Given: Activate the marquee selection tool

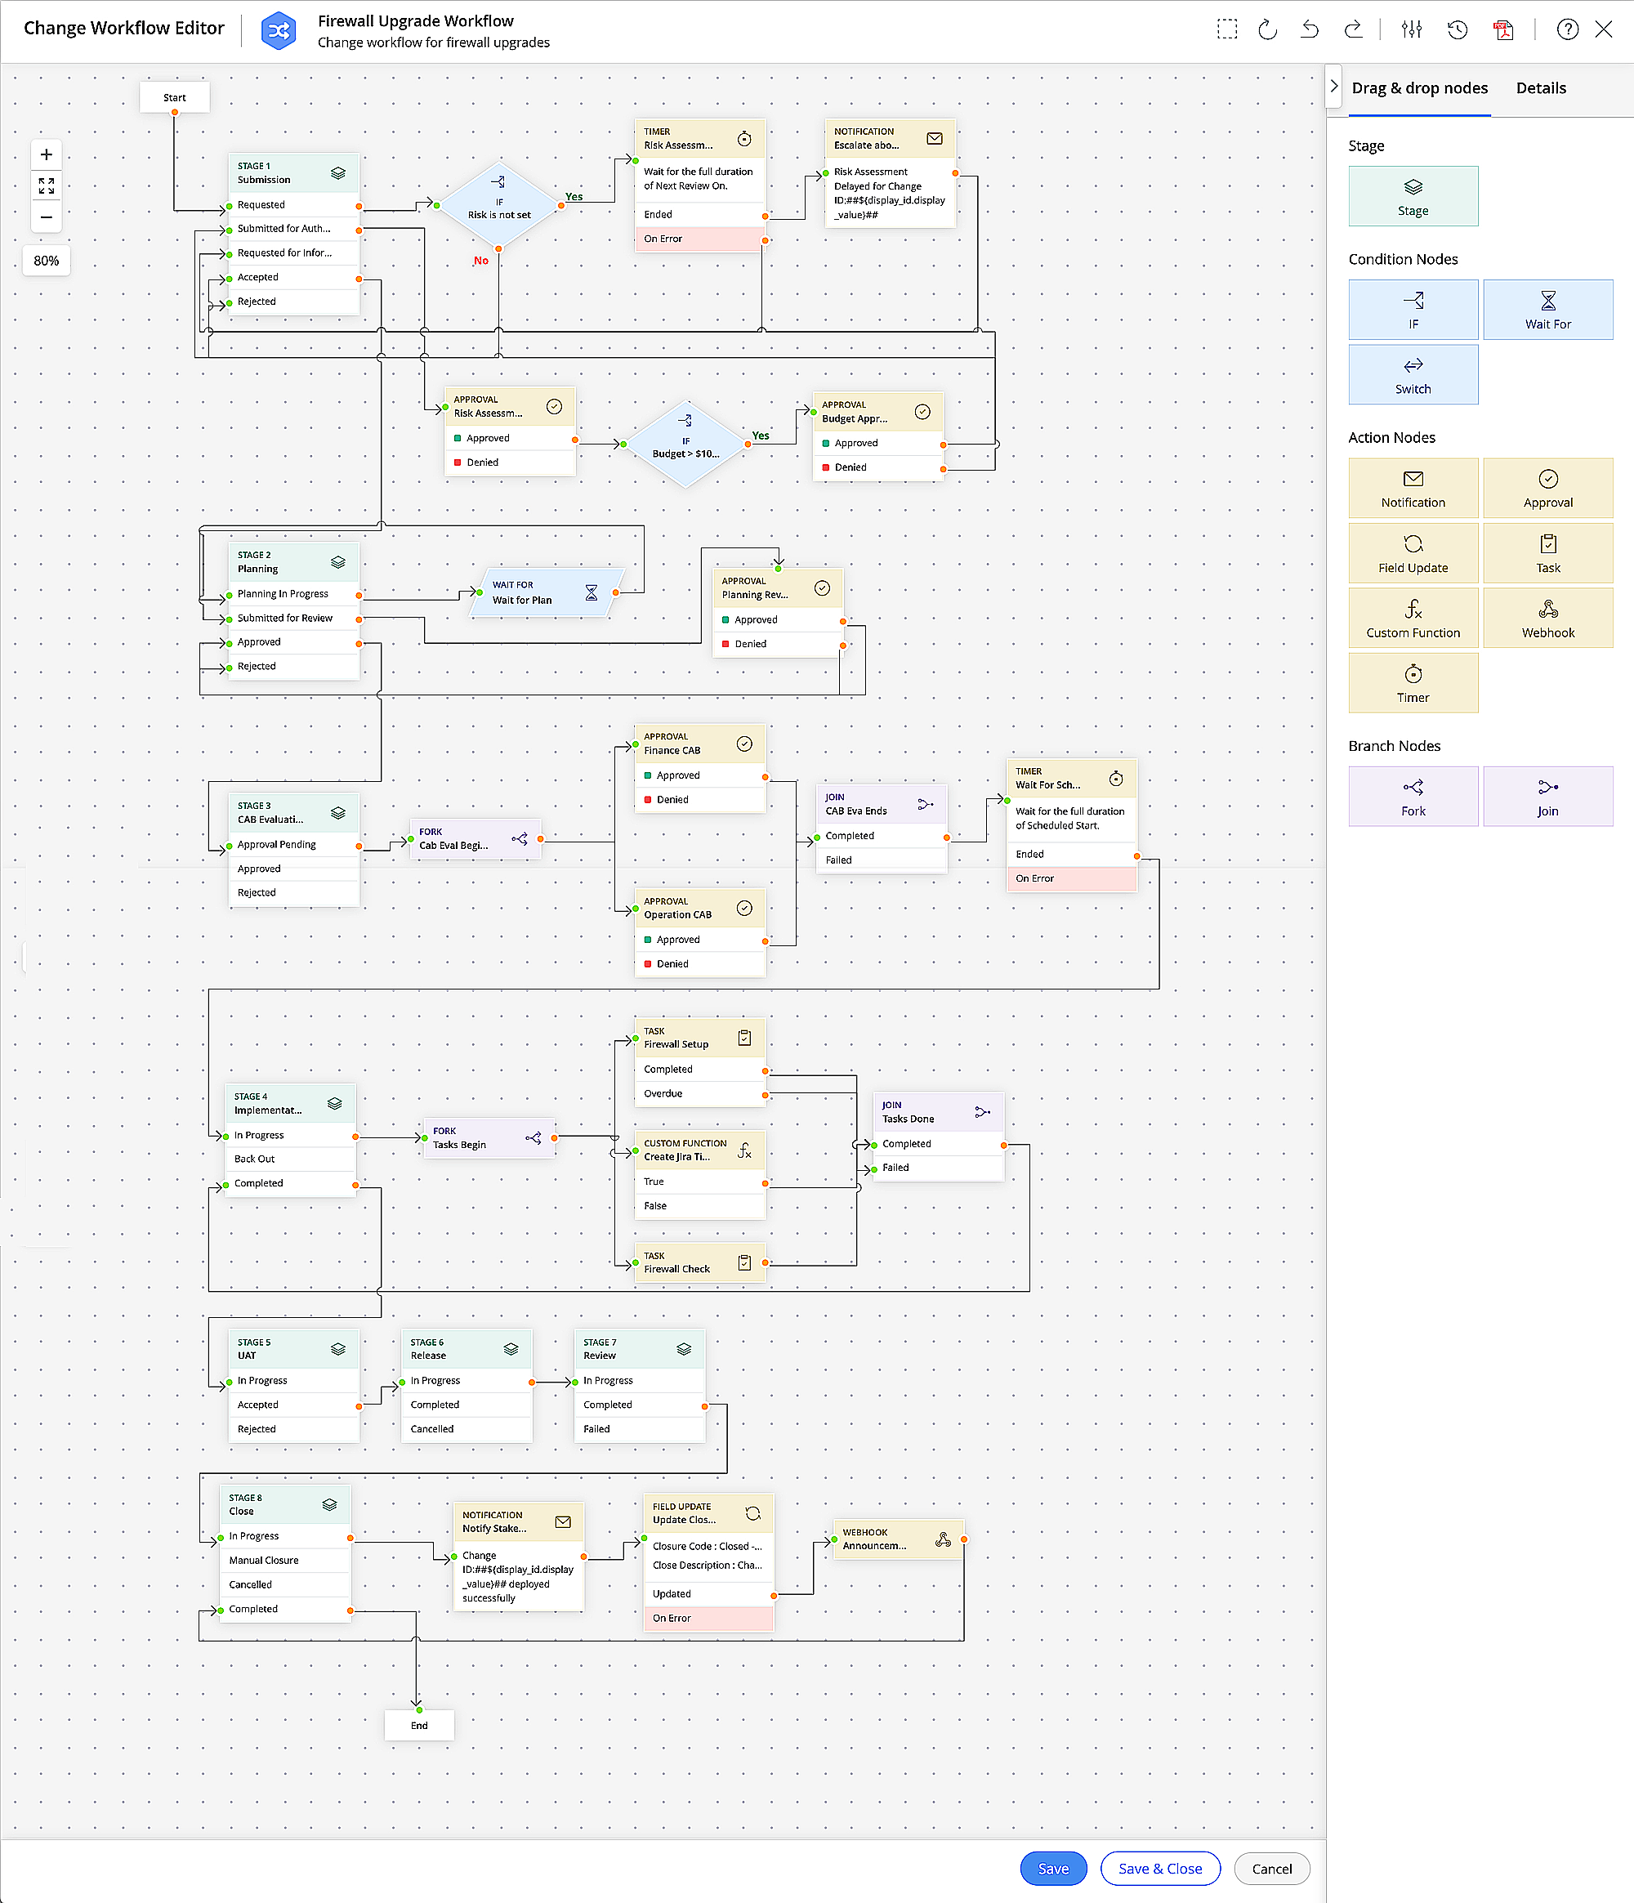Looking at the screenshot, I should point(1228,29).
